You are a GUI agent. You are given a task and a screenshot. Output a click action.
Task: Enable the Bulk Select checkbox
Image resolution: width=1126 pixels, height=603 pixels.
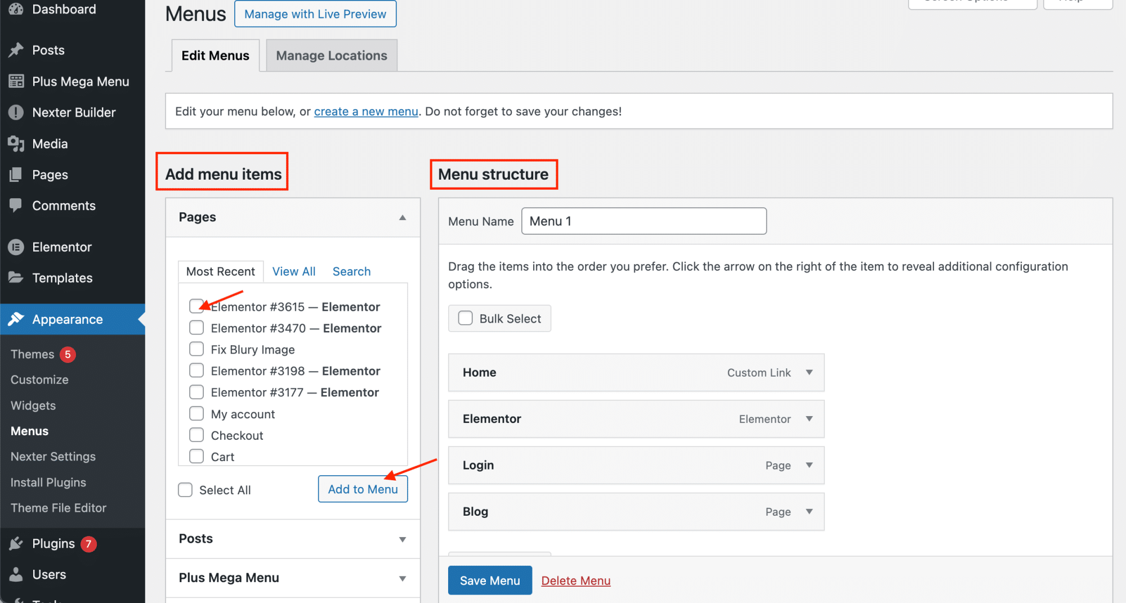[466, 319]
